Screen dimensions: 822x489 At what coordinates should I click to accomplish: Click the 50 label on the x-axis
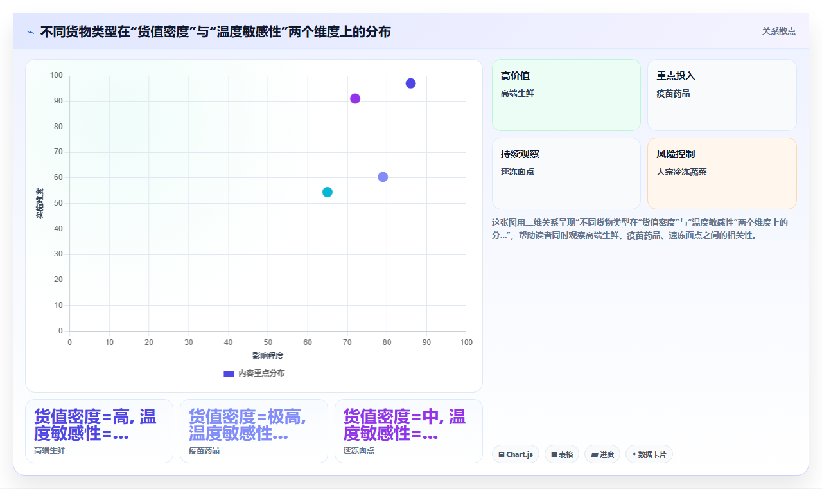[x=268, y=342]
